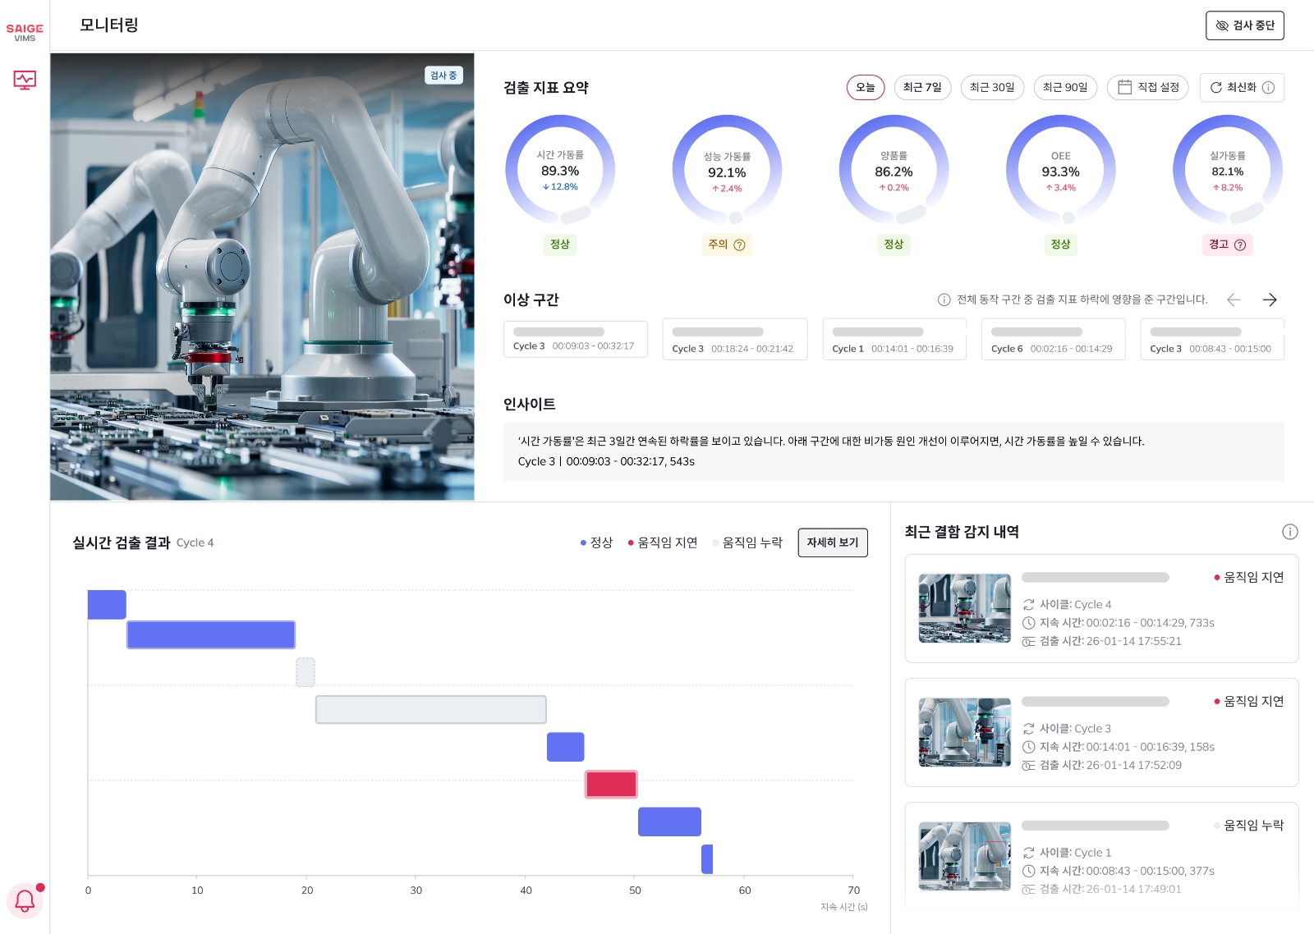Select the 최근 30일 filter
1314x934 pixels.
click(992, 88)
